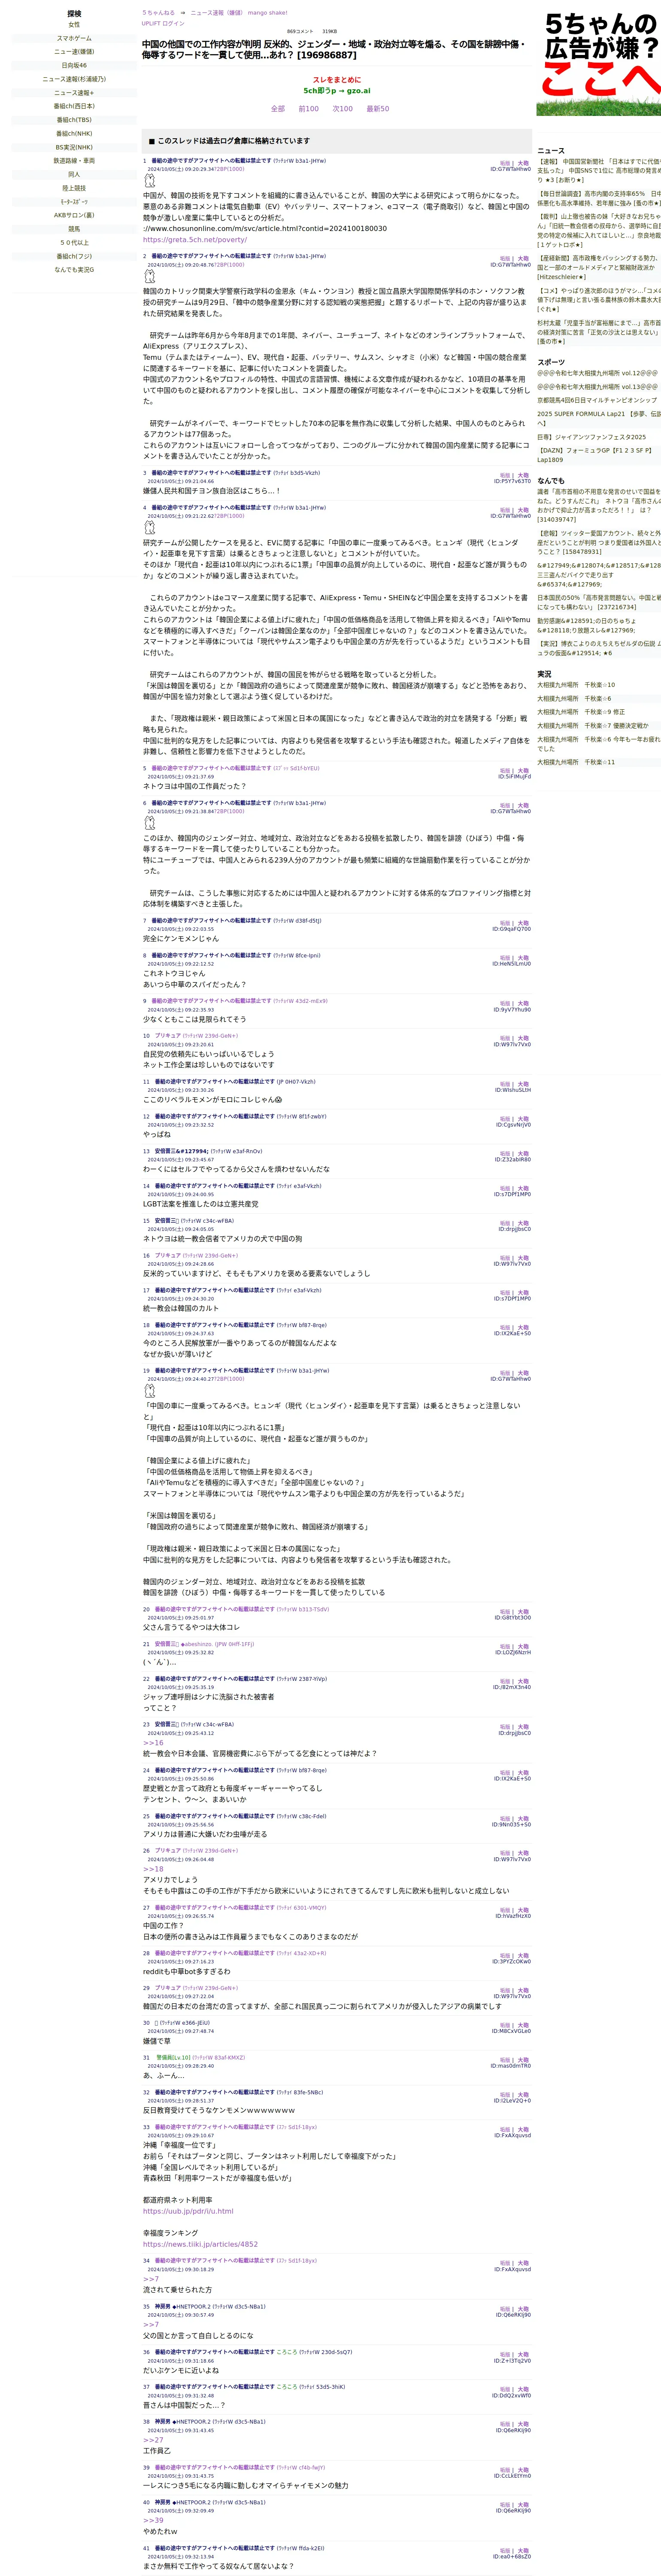This screenshot has width=661, height=2576.
Task: Go to 5ちゃんねる breadcrumb link
Action: tap(158, 13)
